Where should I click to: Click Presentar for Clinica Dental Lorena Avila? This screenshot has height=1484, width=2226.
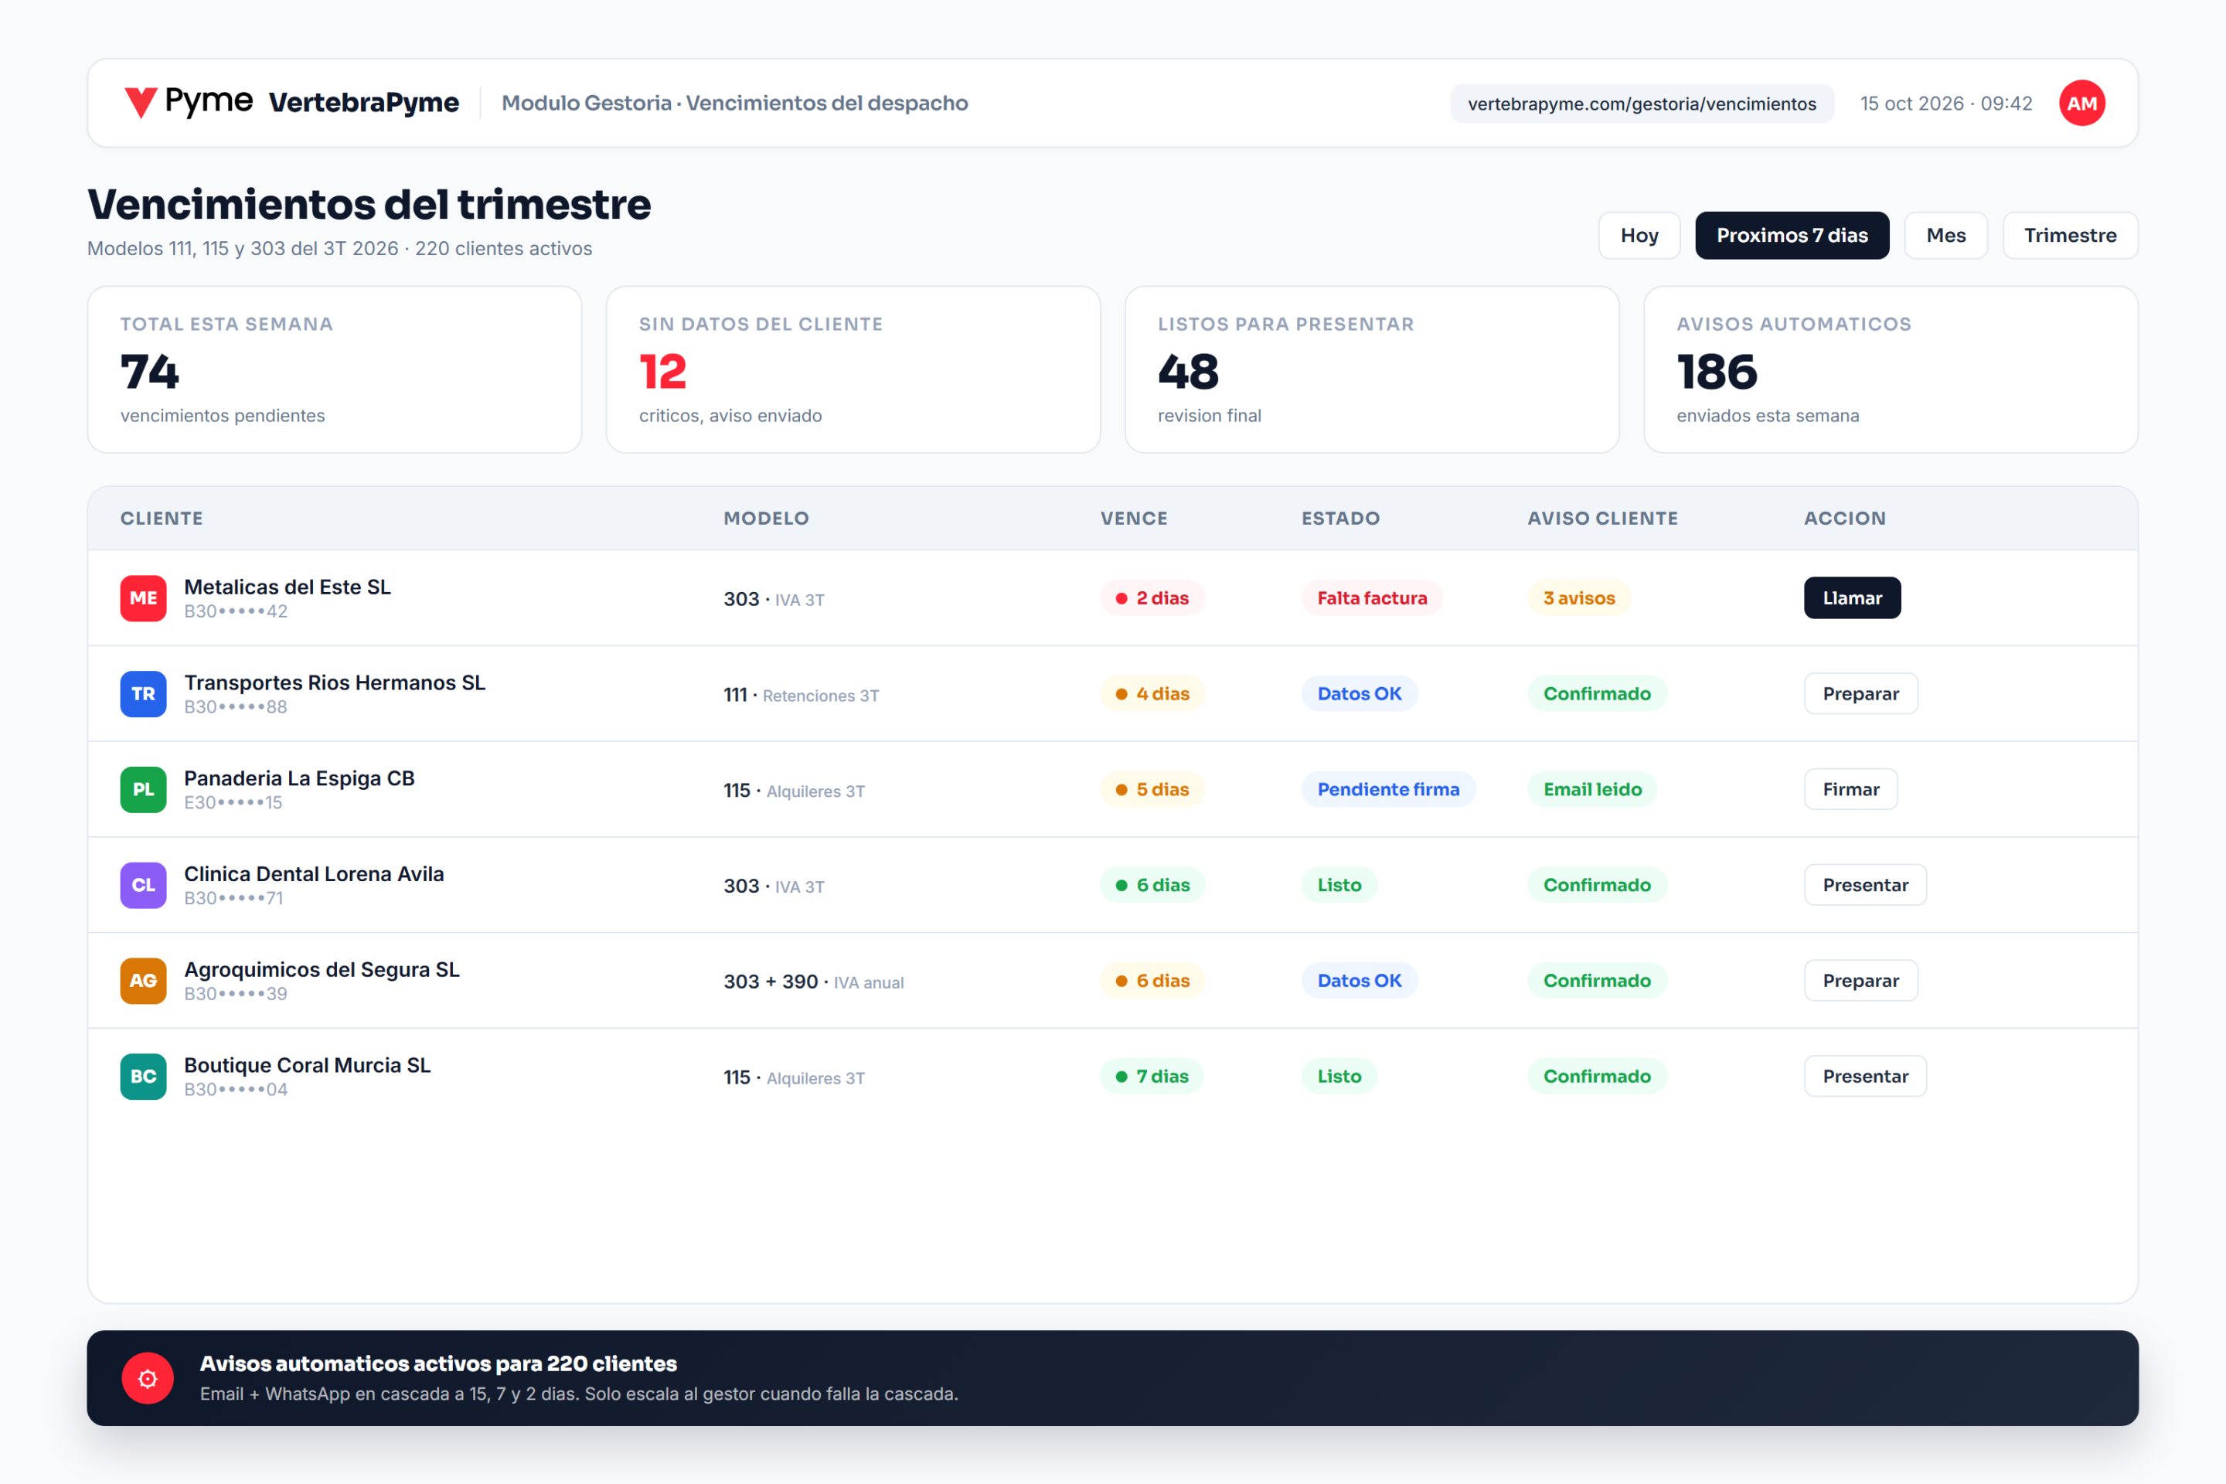click(1864, 885)
